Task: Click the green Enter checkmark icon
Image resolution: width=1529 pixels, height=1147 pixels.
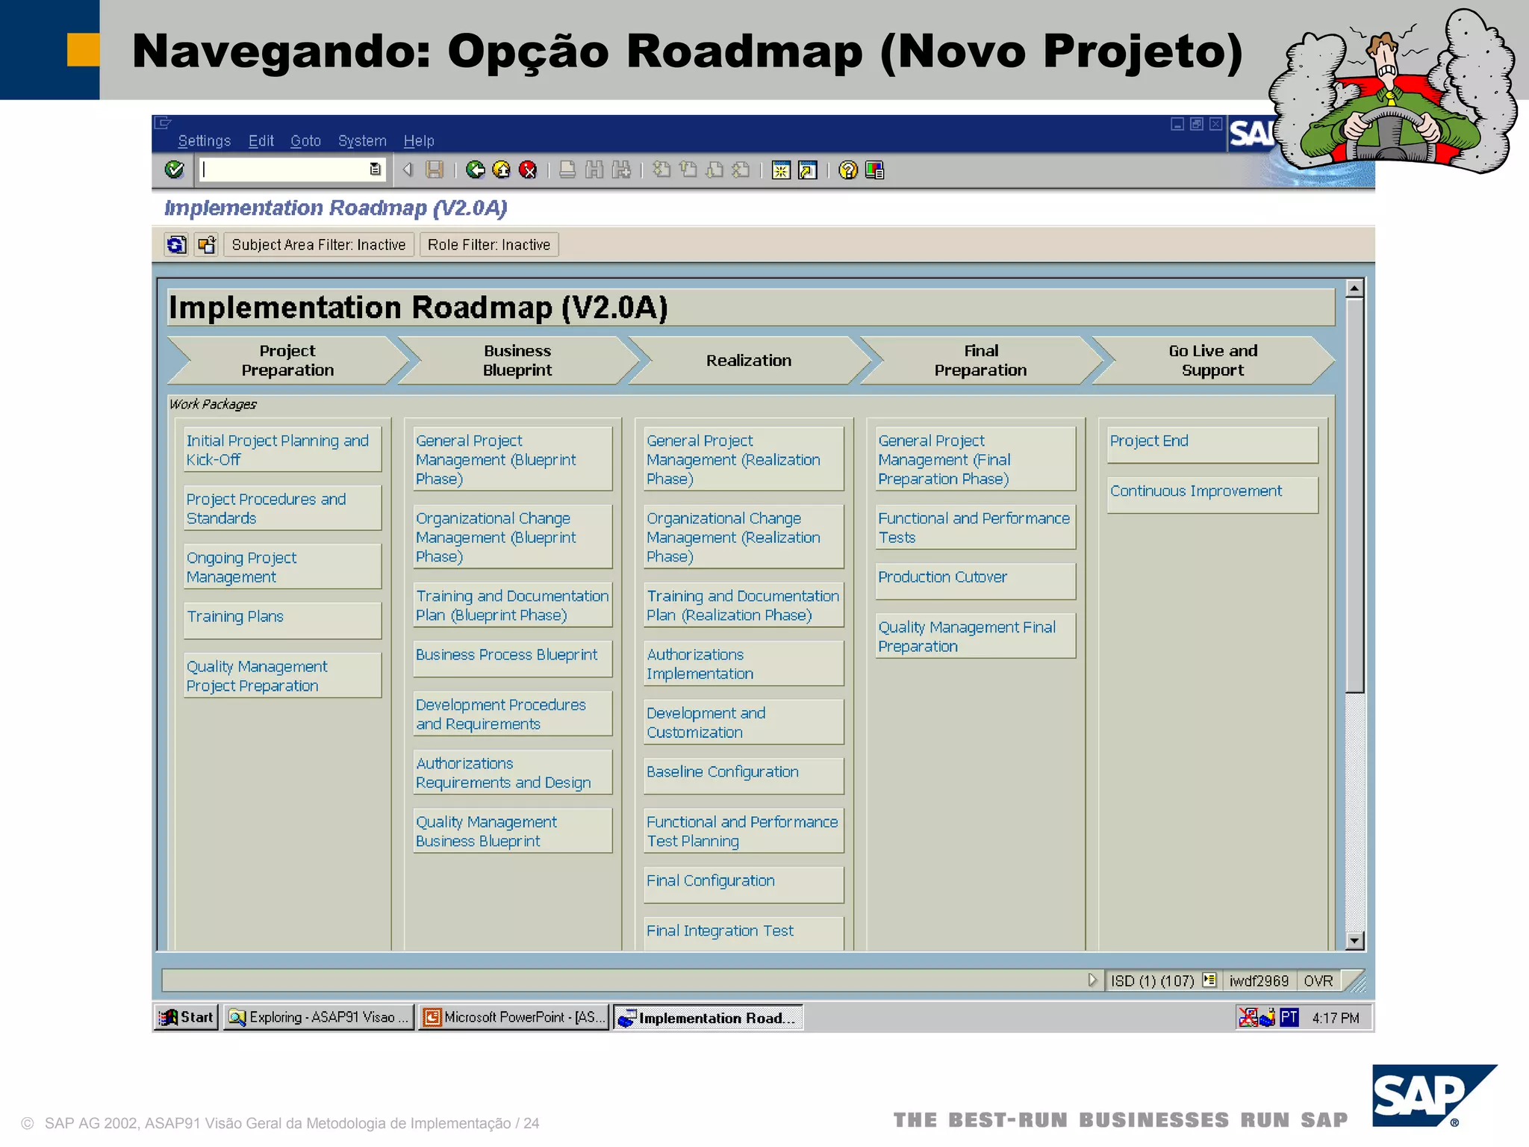Action: coord(174,170)
